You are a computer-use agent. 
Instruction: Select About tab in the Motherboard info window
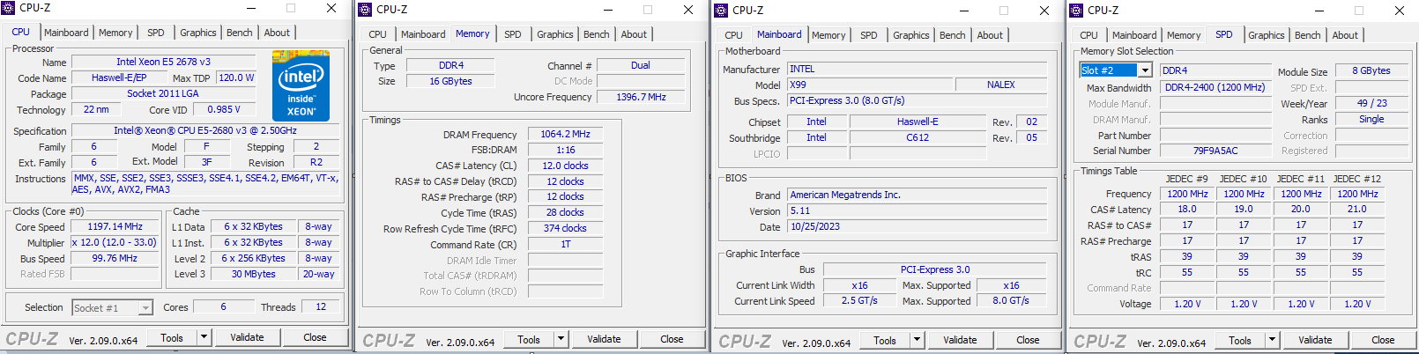click(990, 35)
